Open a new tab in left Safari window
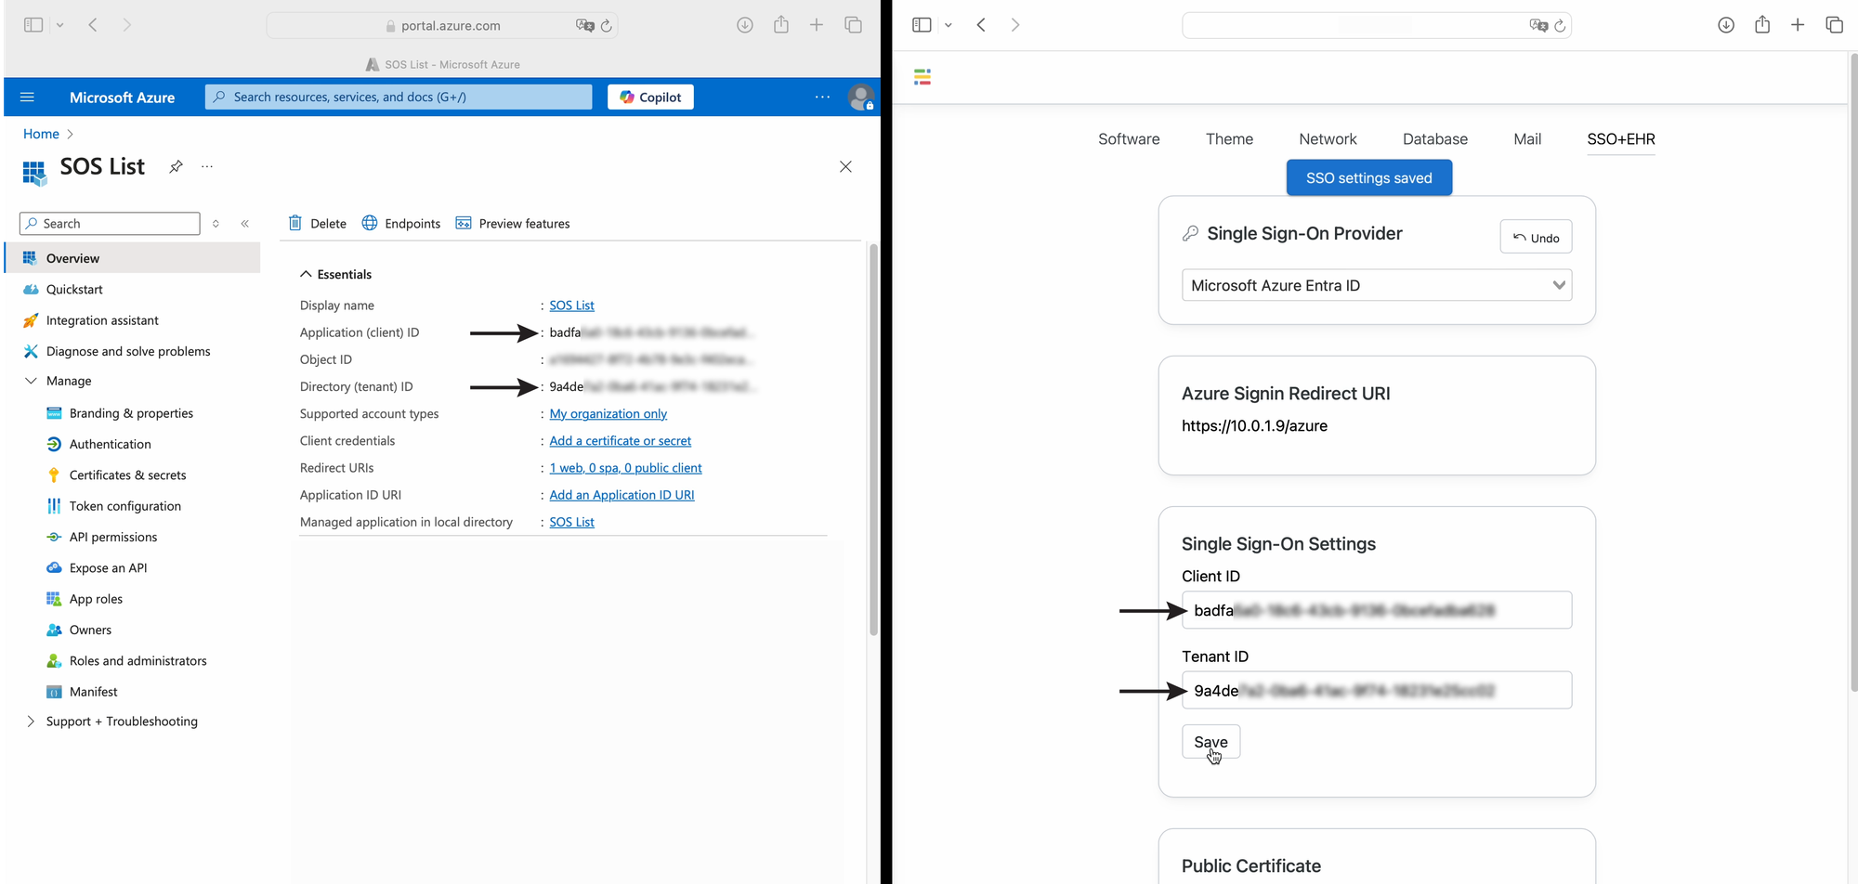Image resolution: width=1858 pixels, height=884 pixels. click(x=817, y=25)
